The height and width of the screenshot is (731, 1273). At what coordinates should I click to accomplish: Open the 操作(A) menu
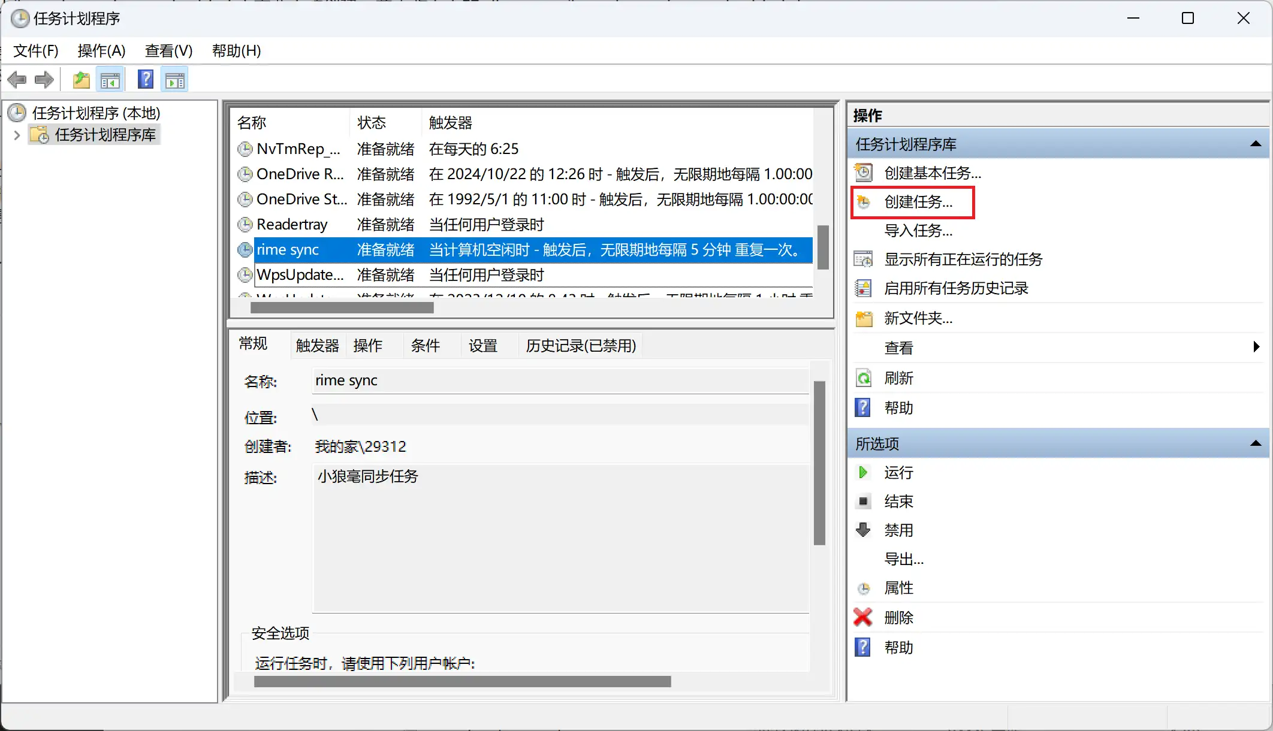(x=101, y=51)
